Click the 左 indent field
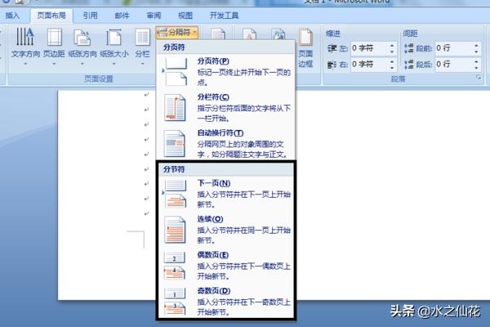 tap(370, 48)
